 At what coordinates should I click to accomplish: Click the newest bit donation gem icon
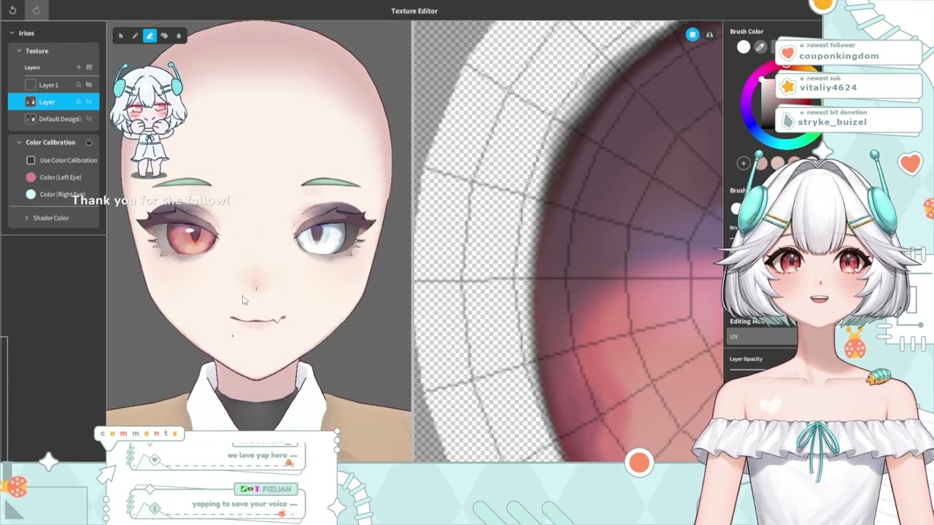787,120
